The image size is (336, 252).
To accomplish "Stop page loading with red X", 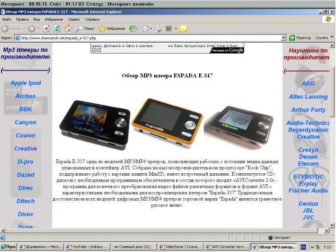I will click(46, 28).
